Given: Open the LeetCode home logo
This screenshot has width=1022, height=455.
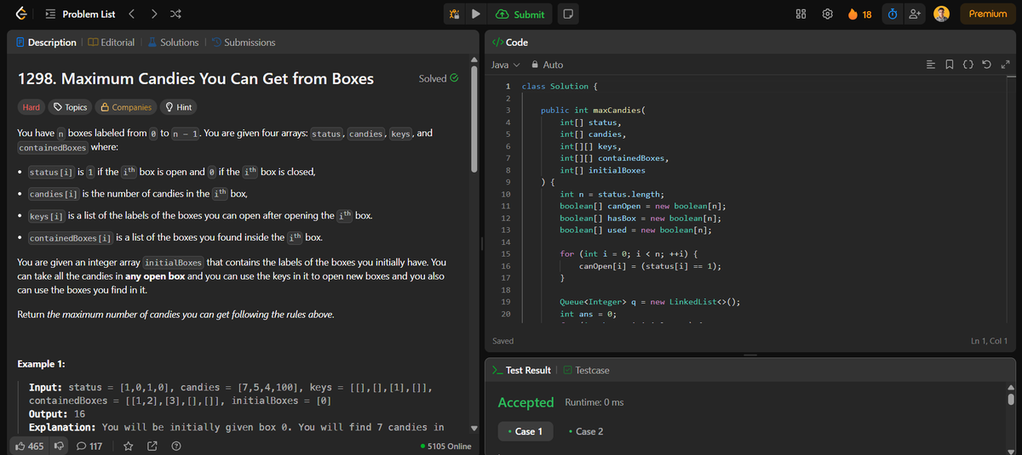Looking at the screenshot, I should (20, 14).
